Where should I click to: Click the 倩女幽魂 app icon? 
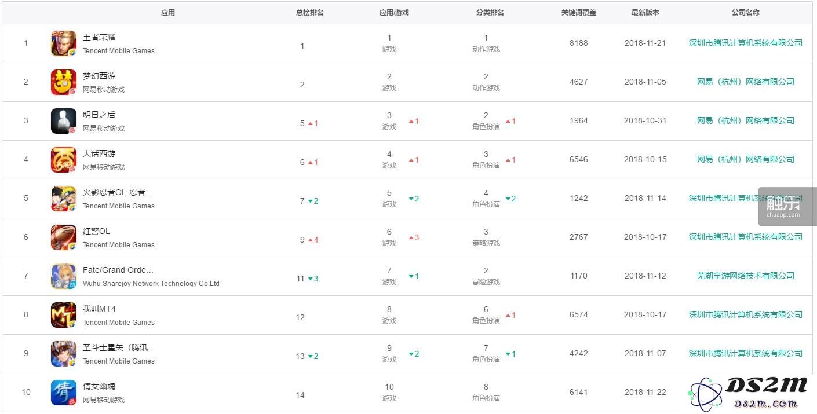(x=64, y=393)
